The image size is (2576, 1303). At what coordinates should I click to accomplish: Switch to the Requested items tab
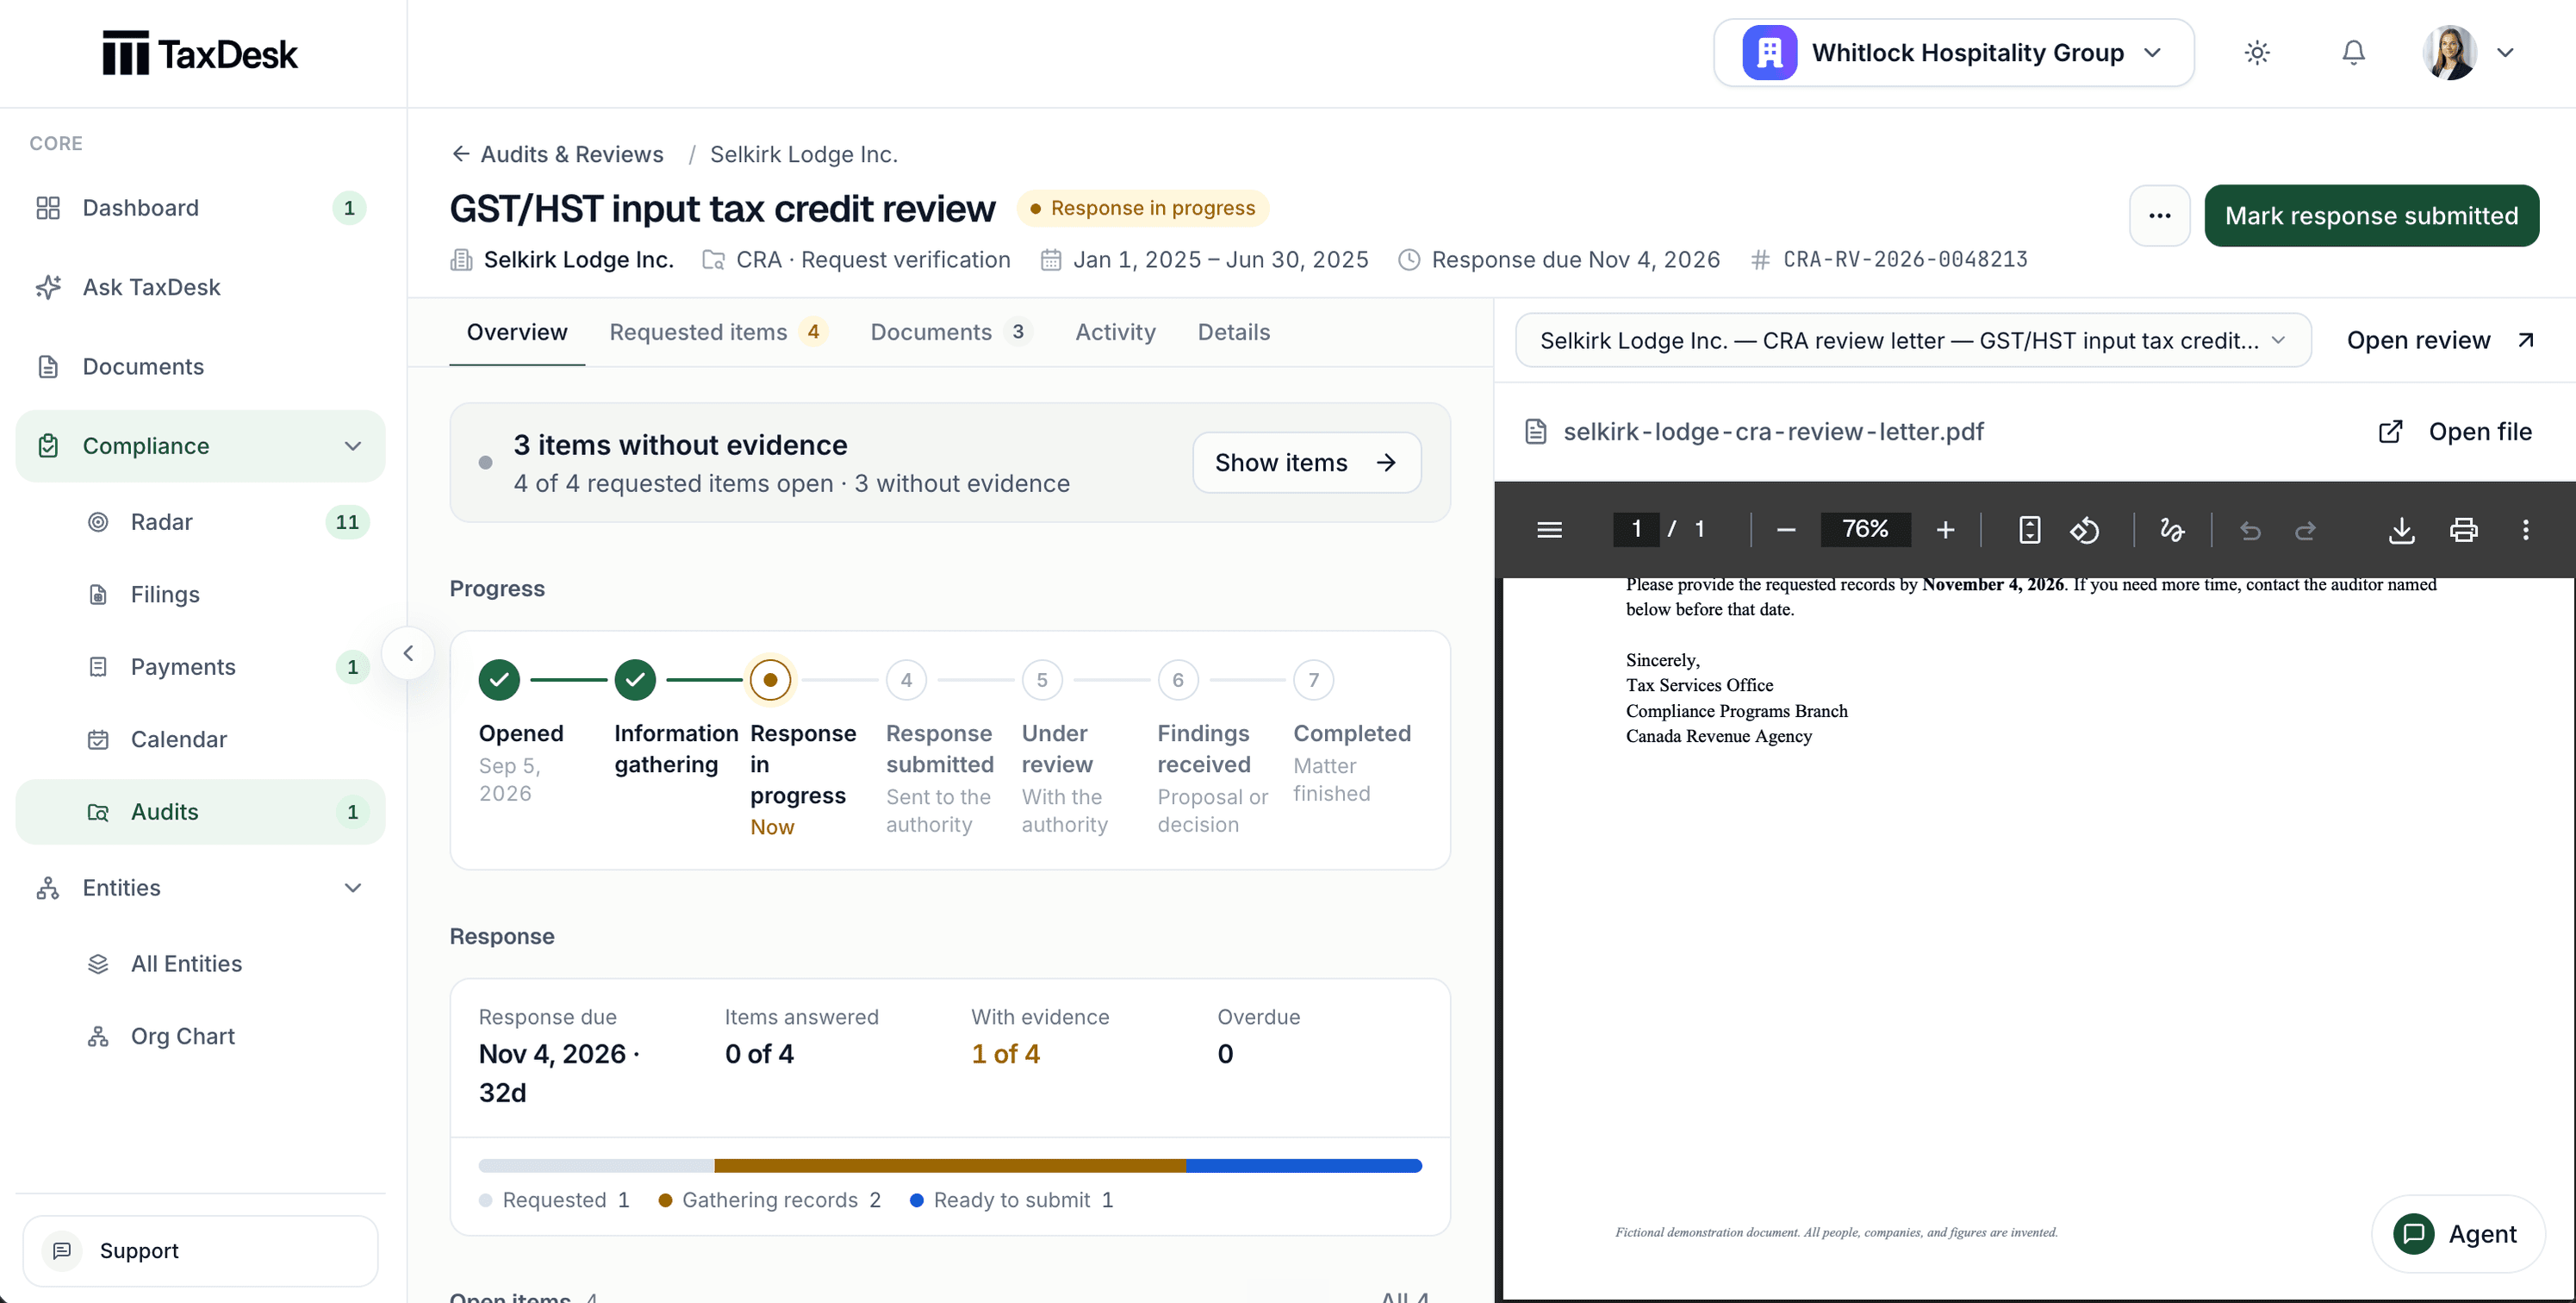click(x=718, y=332)
